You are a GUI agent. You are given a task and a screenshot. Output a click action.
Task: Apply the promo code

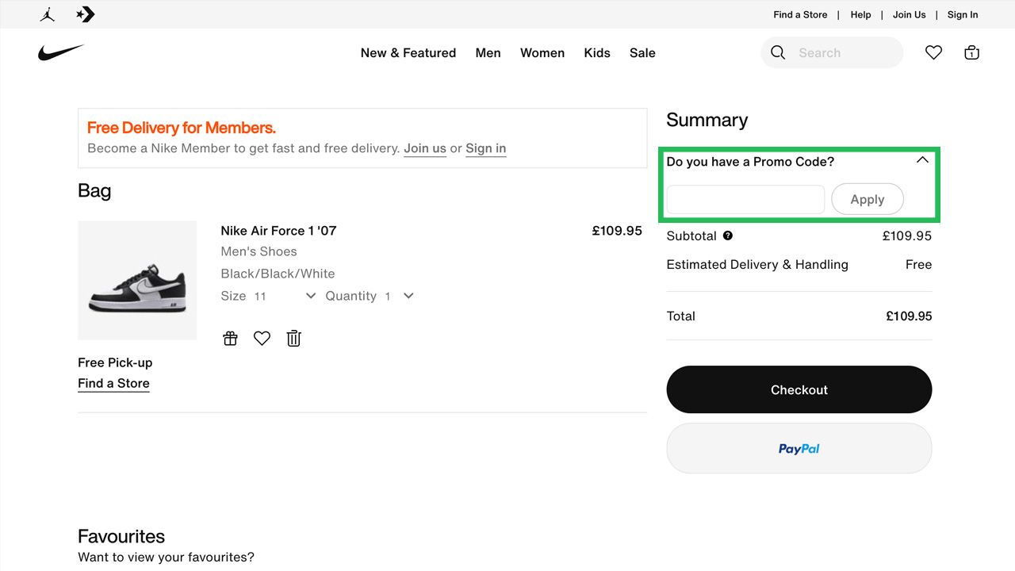click(x=867, y=199)
